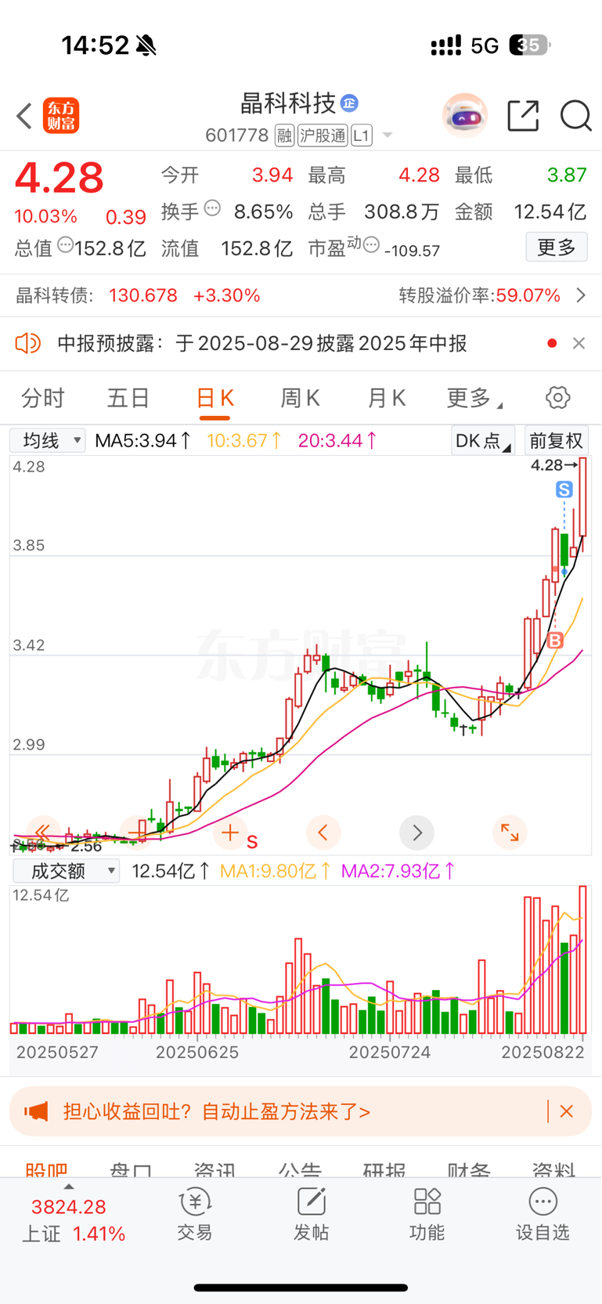Tap the share export icon
The image size is (602, 1304).
point(523,116)
